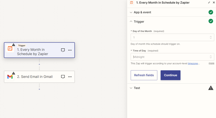Click green checkmark beside Trigger section

click(211, 21)
